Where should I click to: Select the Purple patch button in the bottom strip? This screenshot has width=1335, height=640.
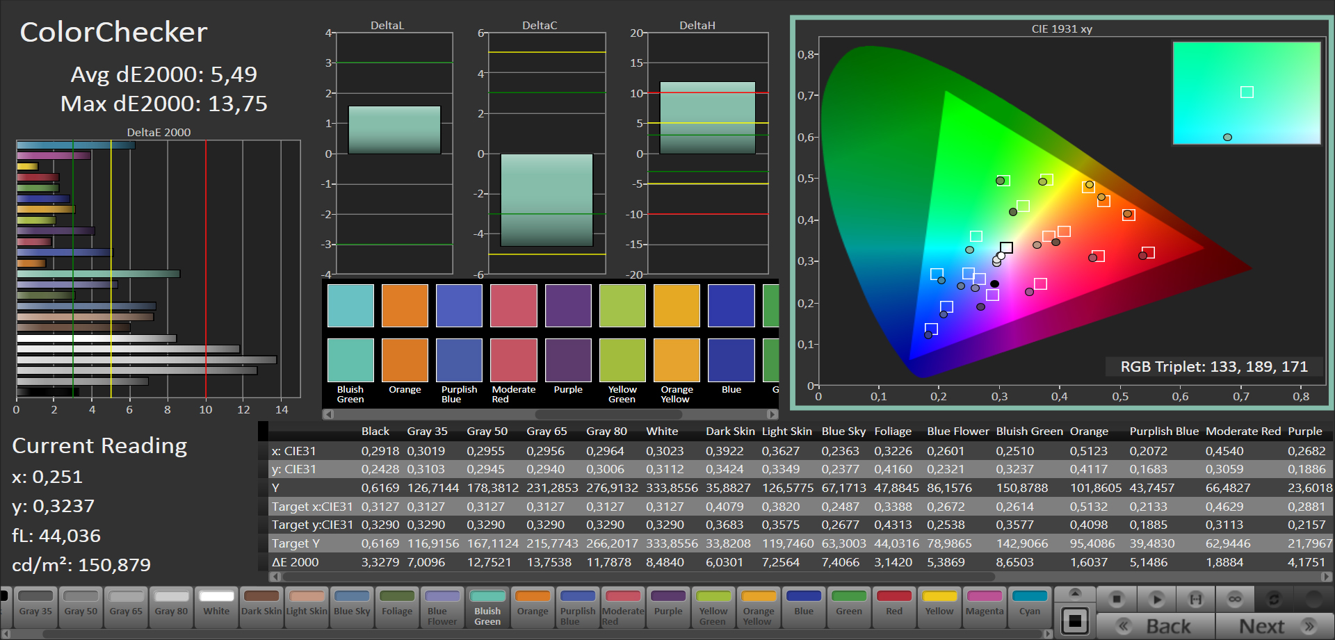click(x=668, y=607)
